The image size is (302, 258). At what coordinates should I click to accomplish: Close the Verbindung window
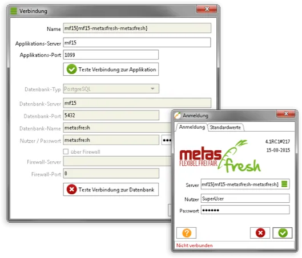207,9
